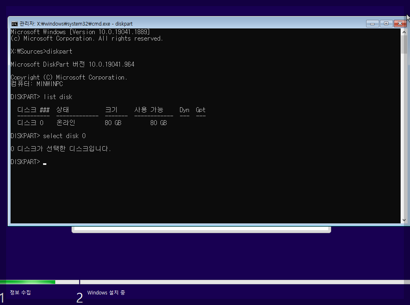Click the 'Dyn' column header
Image resolution: width=410 pixels, height=305 pixels.
click(184, 110)
